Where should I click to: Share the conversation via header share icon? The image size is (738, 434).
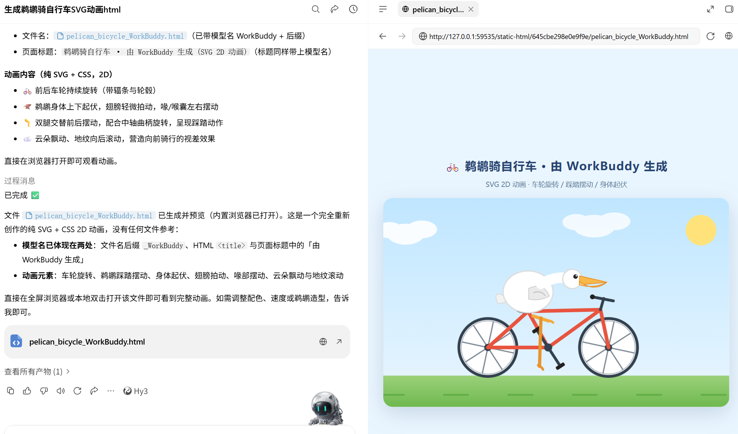pos(335,9)
